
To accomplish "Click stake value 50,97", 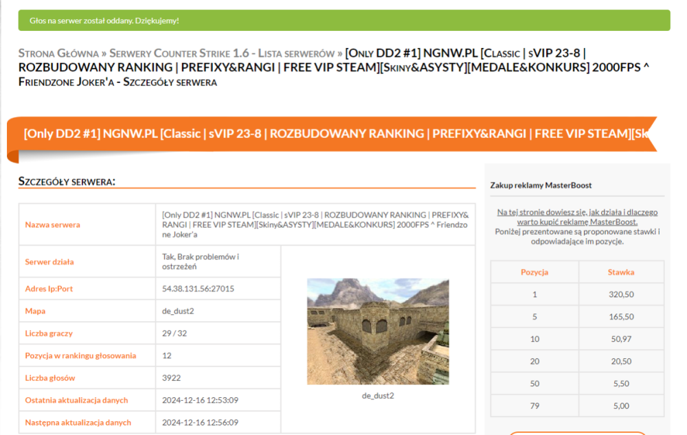I will click(x=621, y=339).
